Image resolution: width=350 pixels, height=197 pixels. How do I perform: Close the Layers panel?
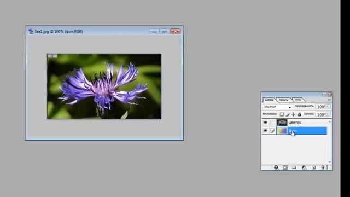[x=330, y=95]
